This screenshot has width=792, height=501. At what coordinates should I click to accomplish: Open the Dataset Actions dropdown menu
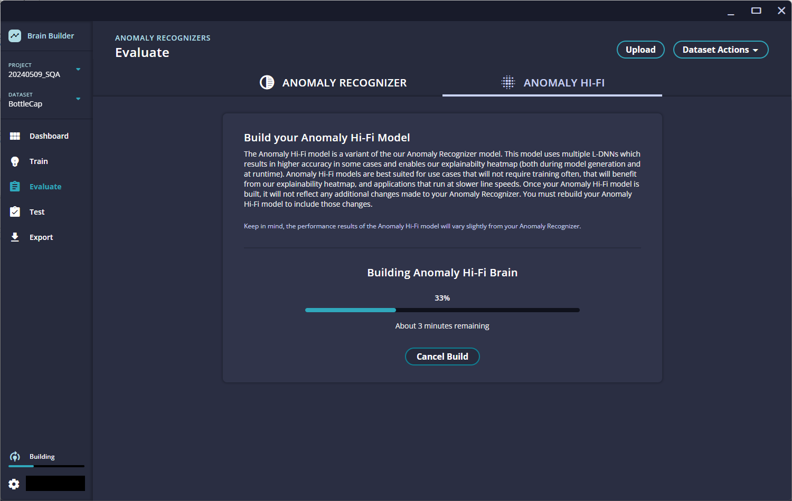tap(720, 50)
